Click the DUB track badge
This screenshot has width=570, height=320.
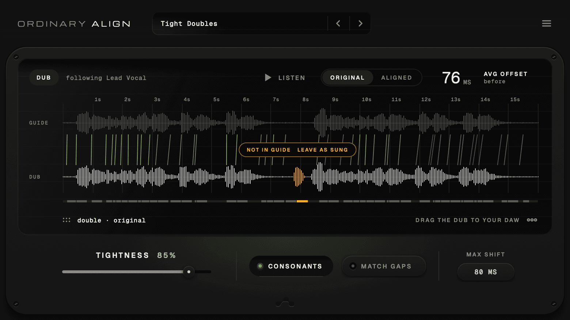(44, 77)
